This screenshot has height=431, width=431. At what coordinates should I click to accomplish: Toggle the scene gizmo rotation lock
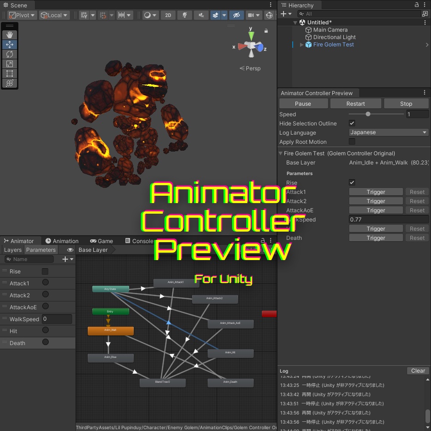coord(266,31)
